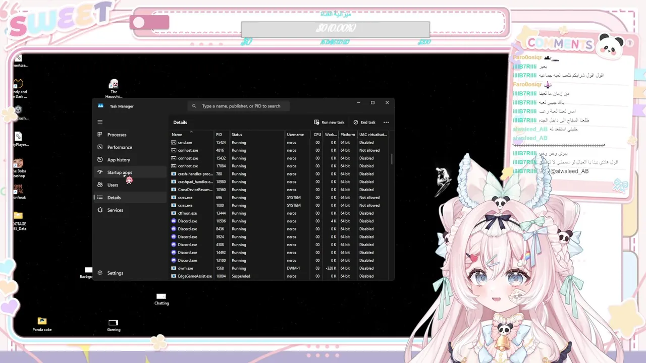The height and width of the screenshot is (363, 646).
Task: Click the Discord icon for PID 10596
Action: point(174,221)
